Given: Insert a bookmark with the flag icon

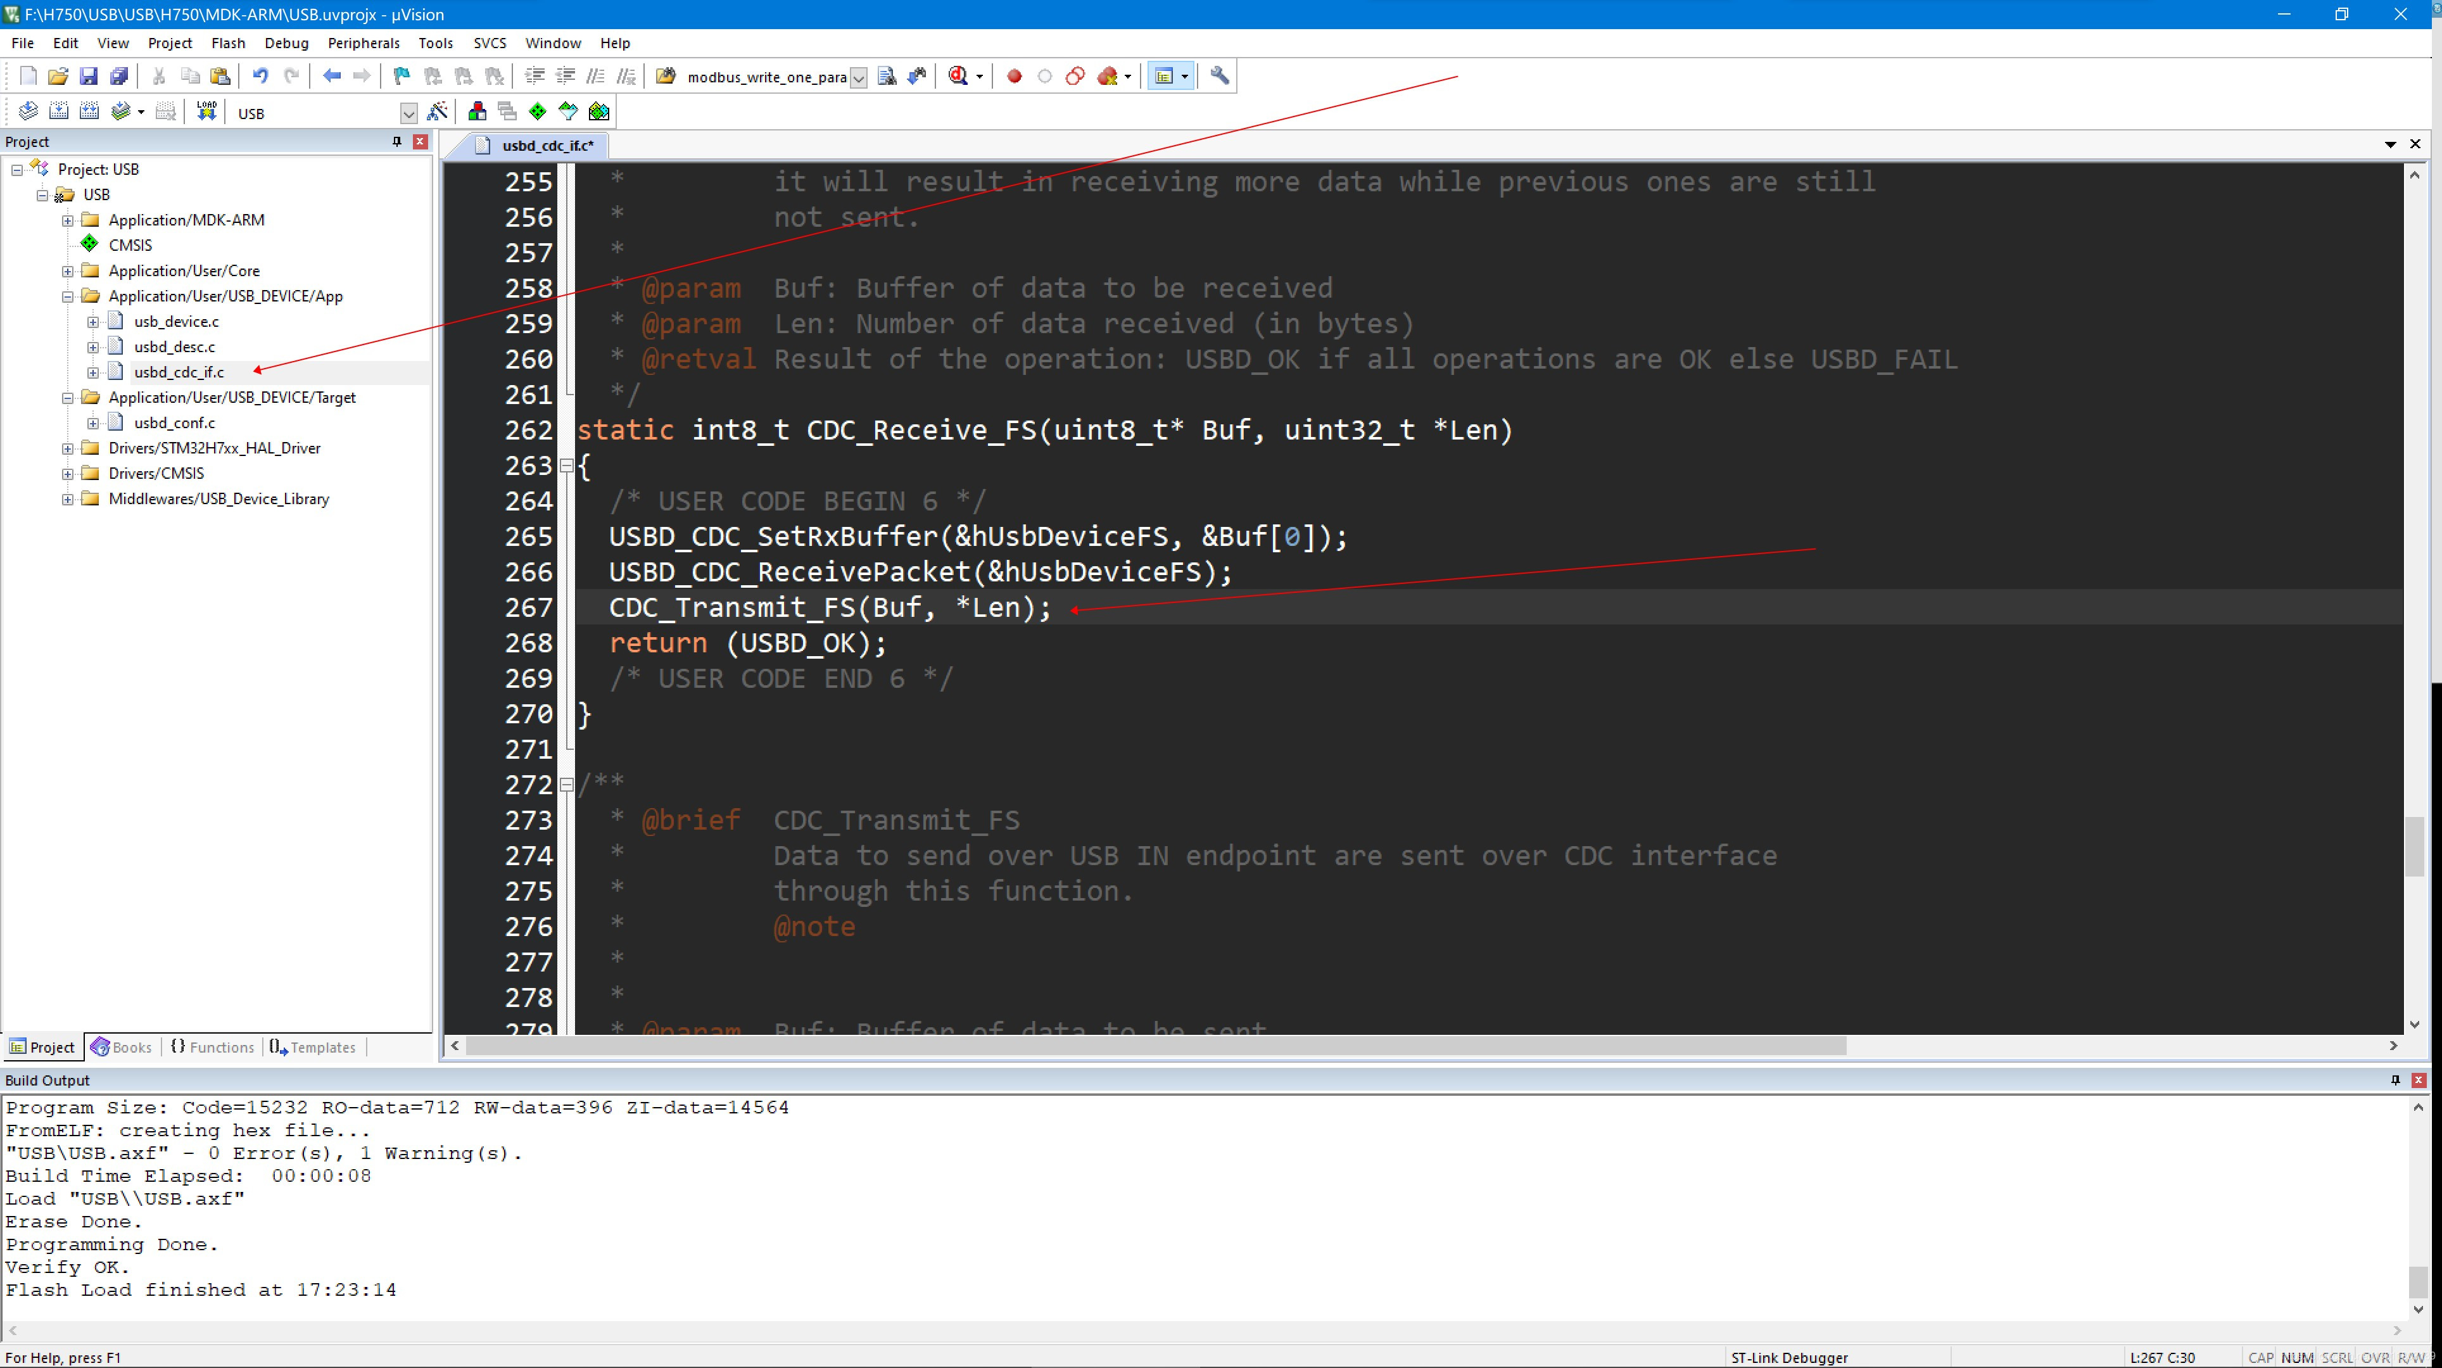Looking at the screenshot, I should pyautogui.click(x=402, y=76).
